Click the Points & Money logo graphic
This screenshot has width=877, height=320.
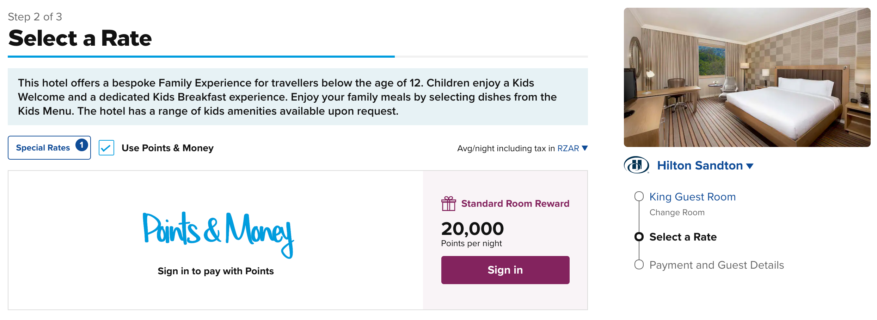click(x=218, y=233)
